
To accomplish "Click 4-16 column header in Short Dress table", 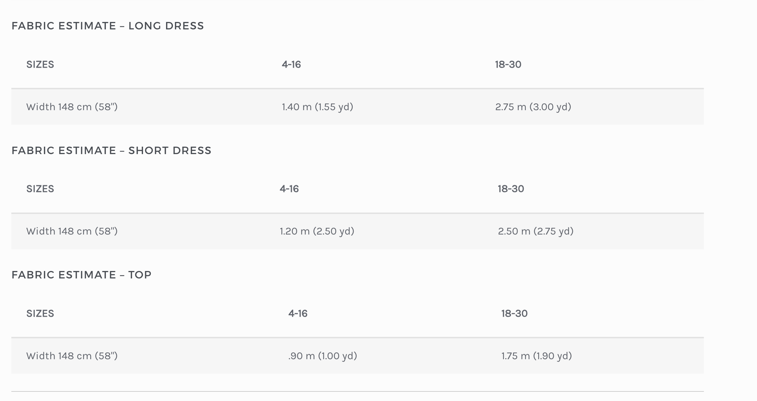I will (x=289, y=189).
